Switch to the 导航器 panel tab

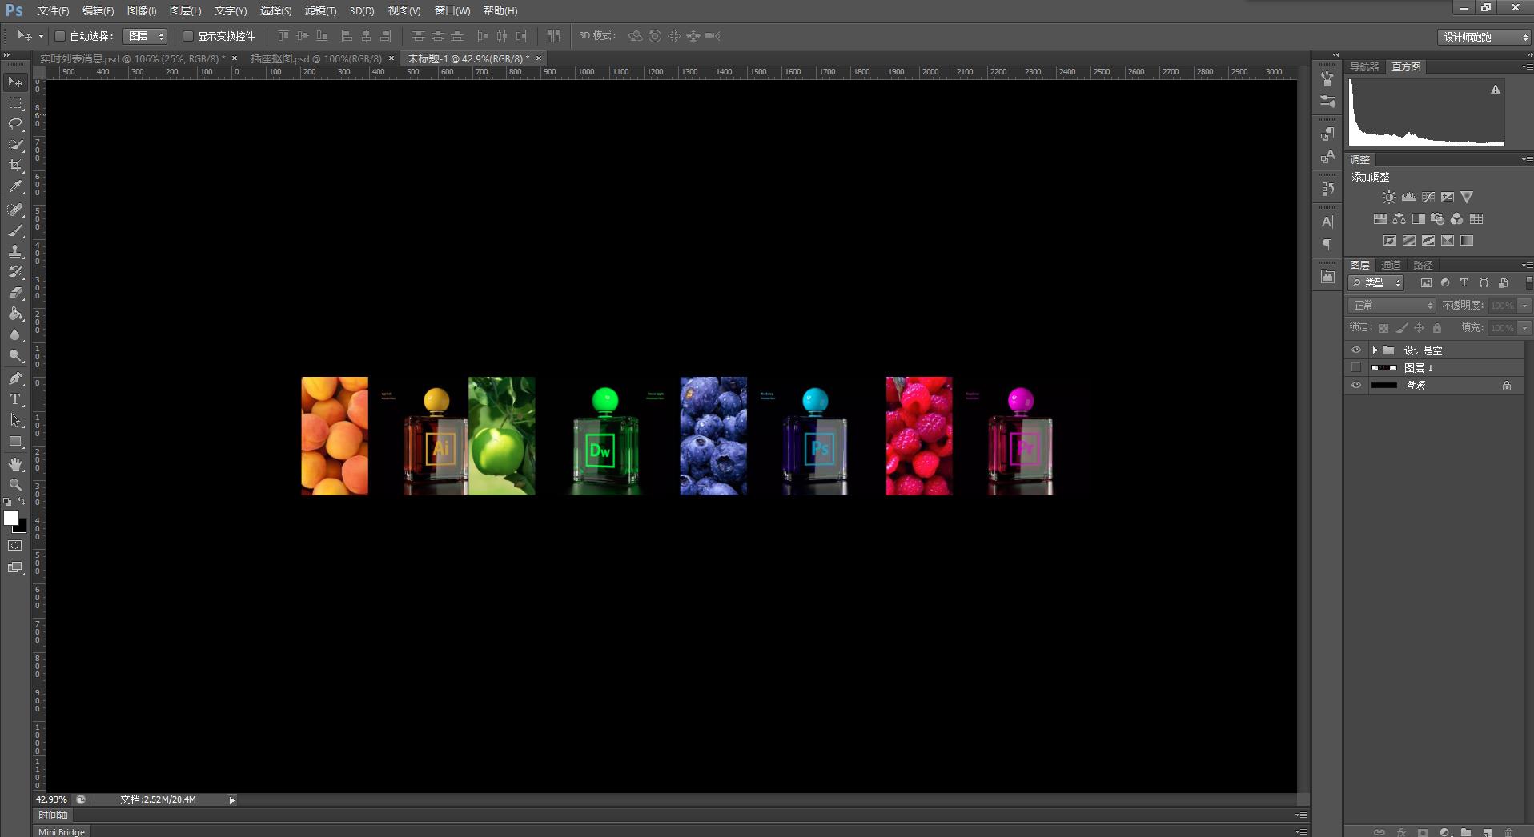(1364, 66)
